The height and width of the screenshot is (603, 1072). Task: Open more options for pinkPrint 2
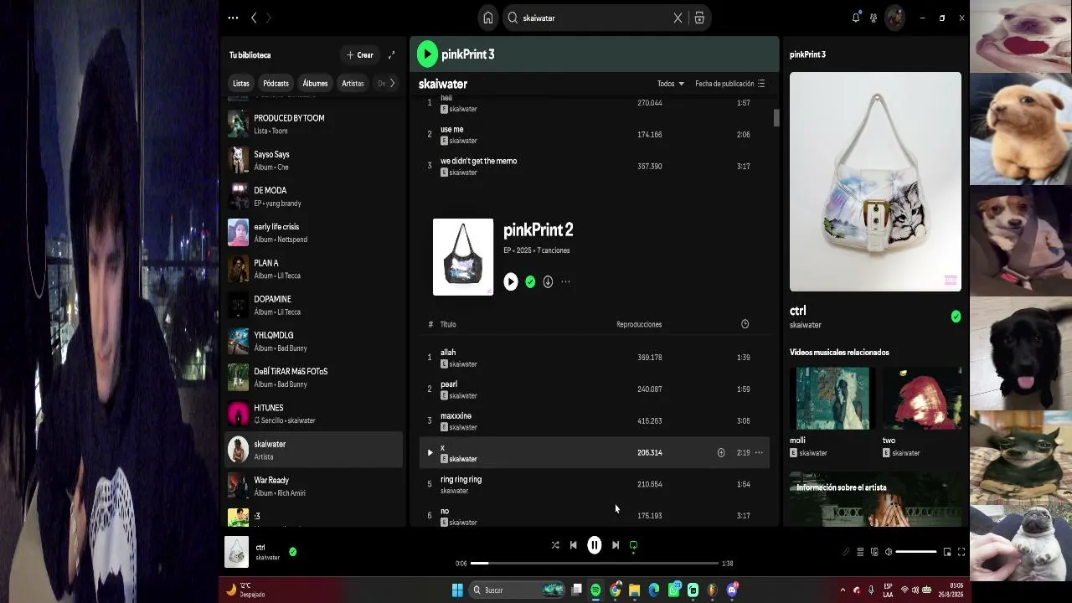565,282
